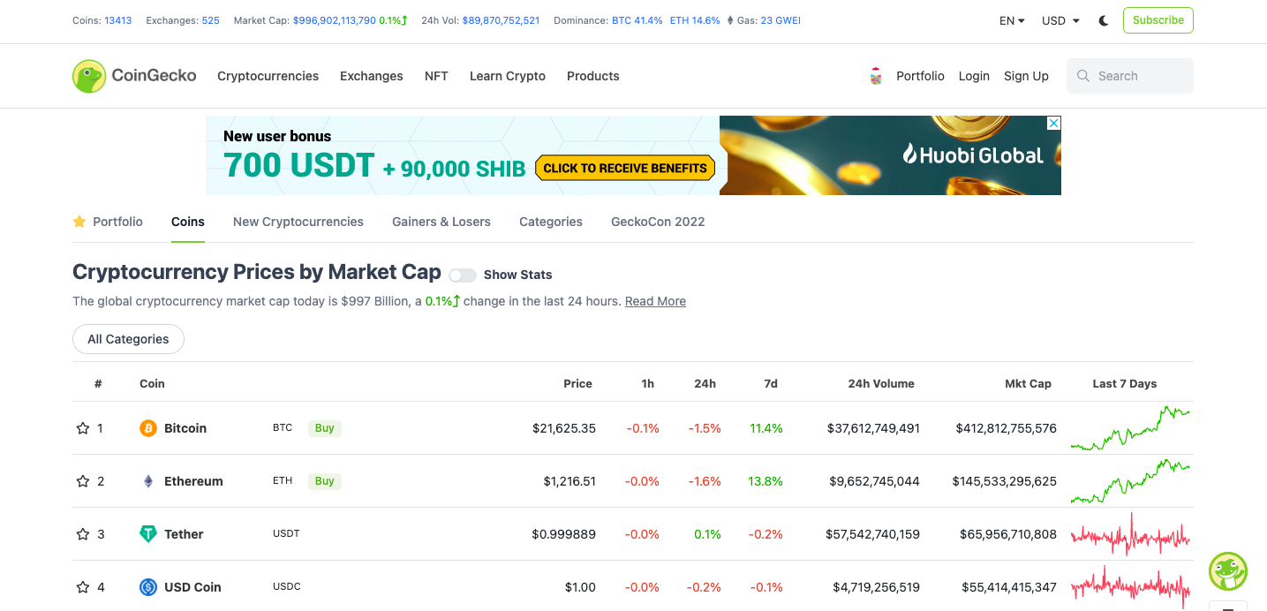Click the CoinGecko gecko logo
1267x611 pixels.
tap(87, 76)
